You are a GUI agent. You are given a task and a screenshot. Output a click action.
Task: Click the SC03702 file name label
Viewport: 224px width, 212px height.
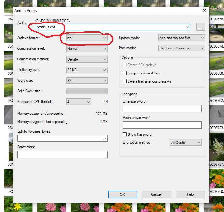coord(216,100)
